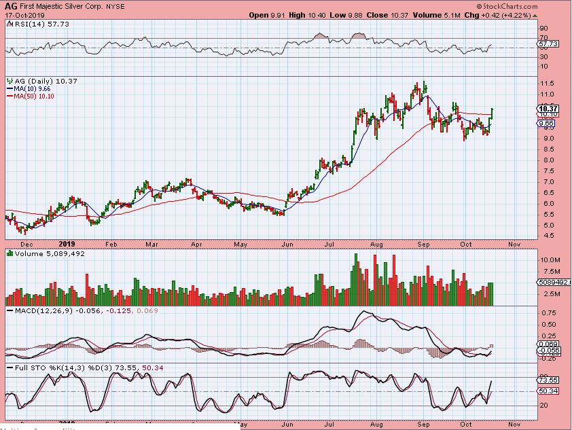Click the Sep label on bottom stochastic axis
The image size is (572, 430).
423,425
